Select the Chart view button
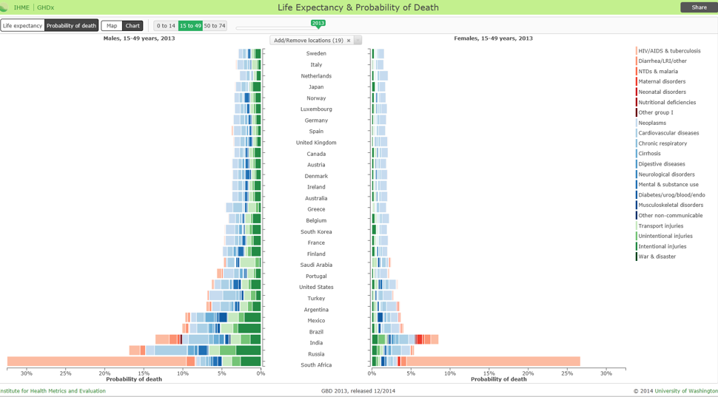Viewport: 718px width, 397px height. pyautogui.click(x=132, y=26)
